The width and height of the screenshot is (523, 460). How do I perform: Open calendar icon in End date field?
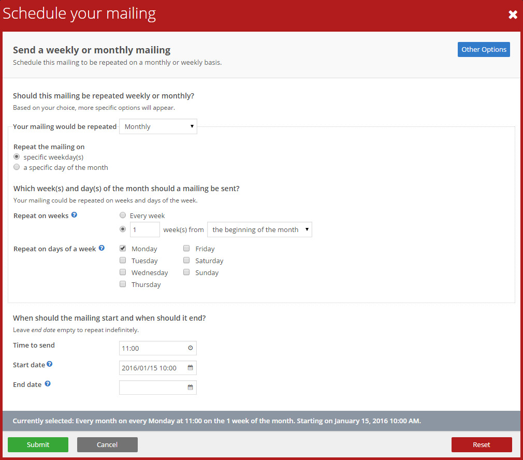[x=190, y=387]
